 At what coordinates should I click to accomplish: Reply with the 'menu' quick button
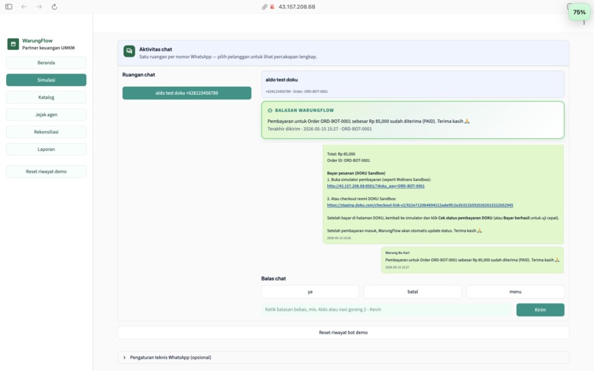point(515,292)
